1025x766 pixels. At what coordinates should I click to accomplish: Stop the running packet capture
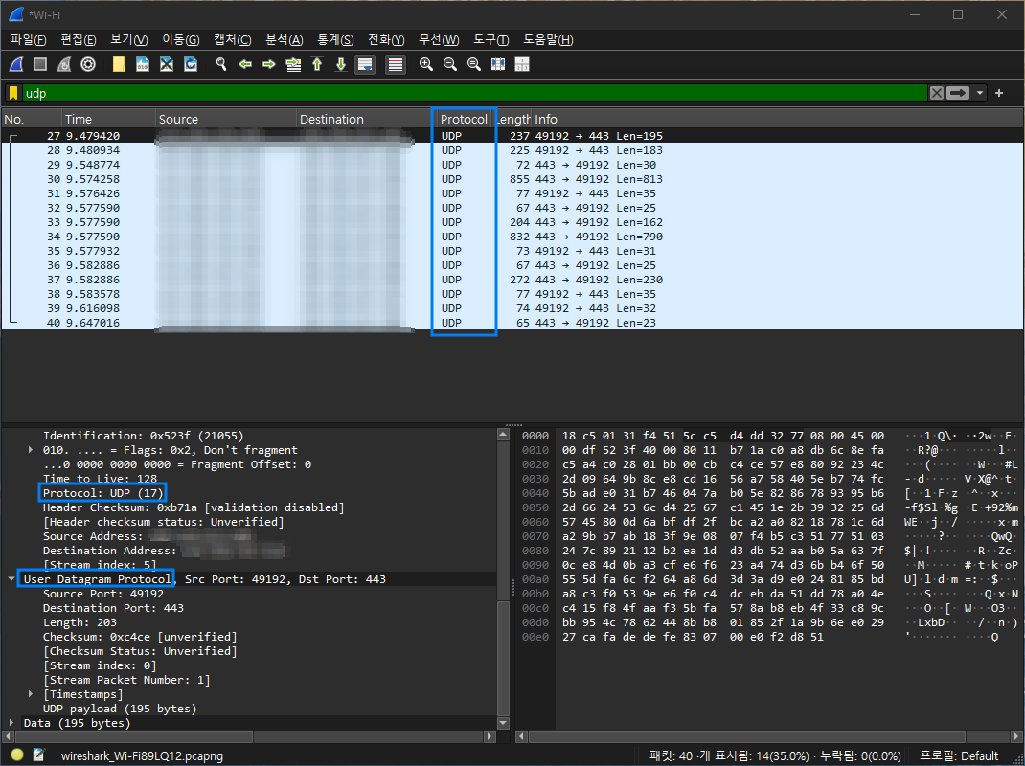tap(40, 64)
